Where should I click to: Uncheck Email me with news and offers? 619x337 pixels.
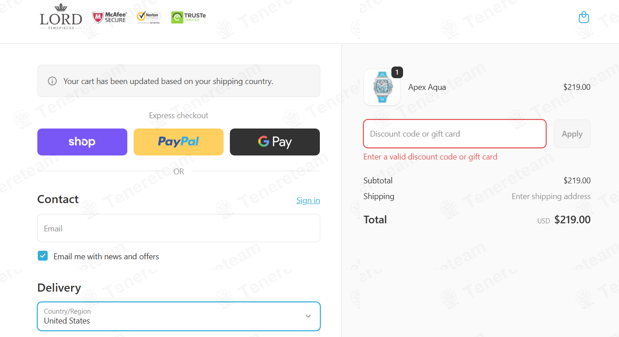click(x=43, y=256)
